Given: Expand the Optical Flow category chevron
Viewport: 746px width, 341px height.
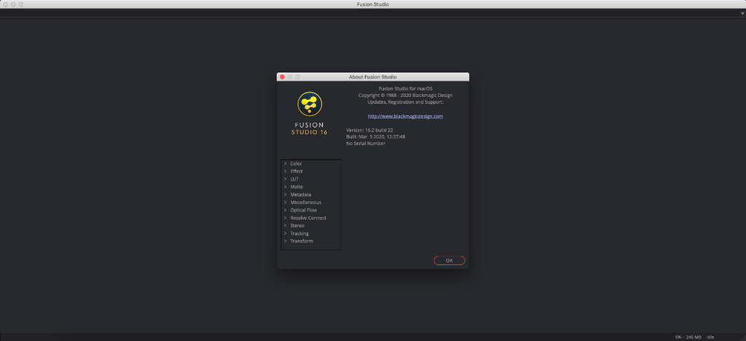Looking at the screenshot, I should (285, 210).
